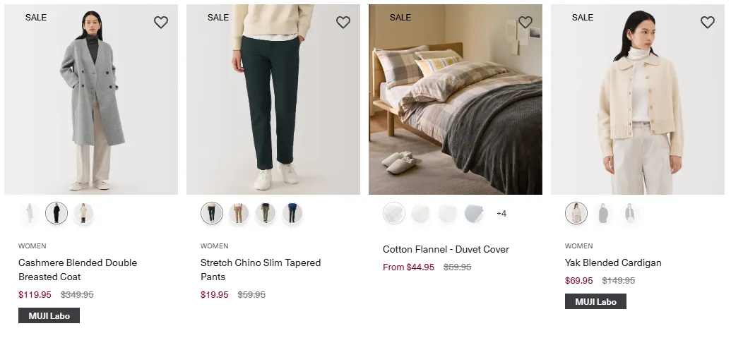Open Cashmere Blended Double Breasted Coat link
731x350 pixels.
78,270
